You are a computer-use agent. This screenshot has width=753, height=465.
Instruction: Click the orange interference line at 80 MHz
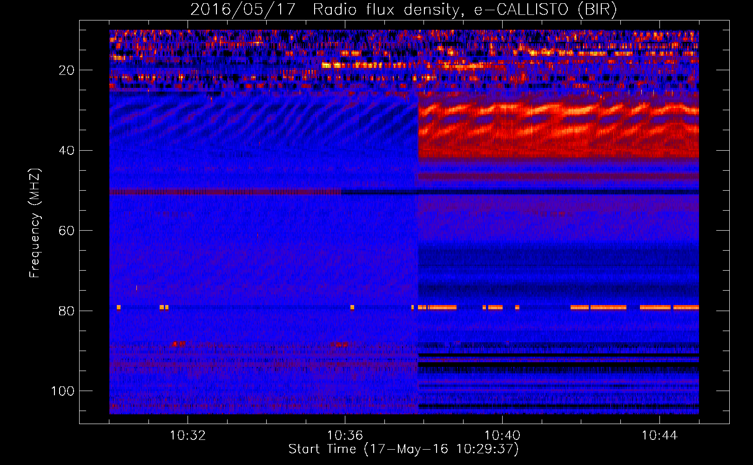click(x=558, y=307)
